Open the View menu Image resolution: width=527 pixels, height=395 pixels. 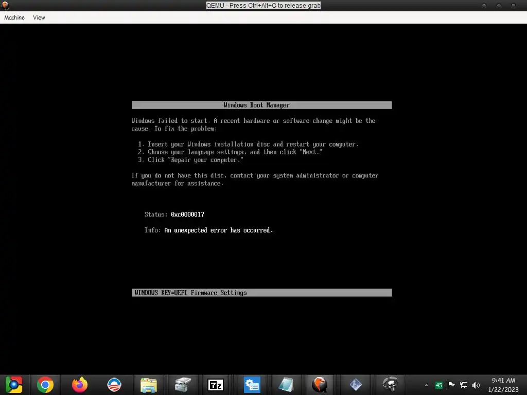[39, 17]
